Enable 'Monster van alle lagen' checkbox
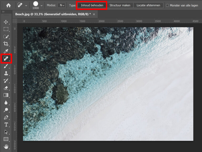The image size is (202, 152). [x=167, y=5]
